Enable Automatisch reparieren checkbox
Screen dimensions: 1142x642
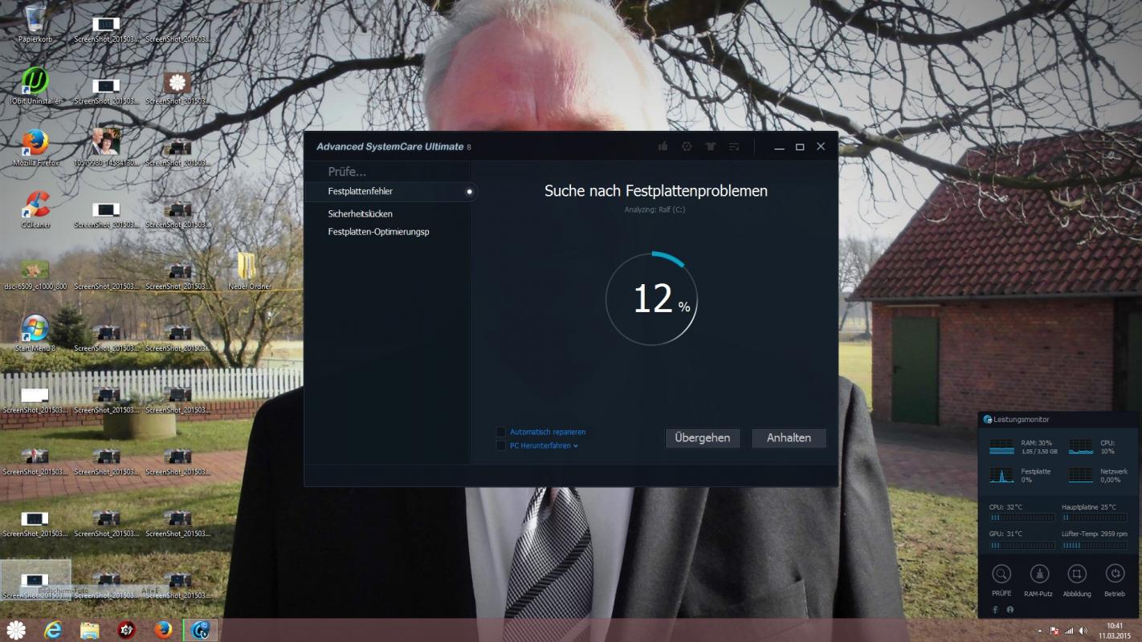point(501,432)
